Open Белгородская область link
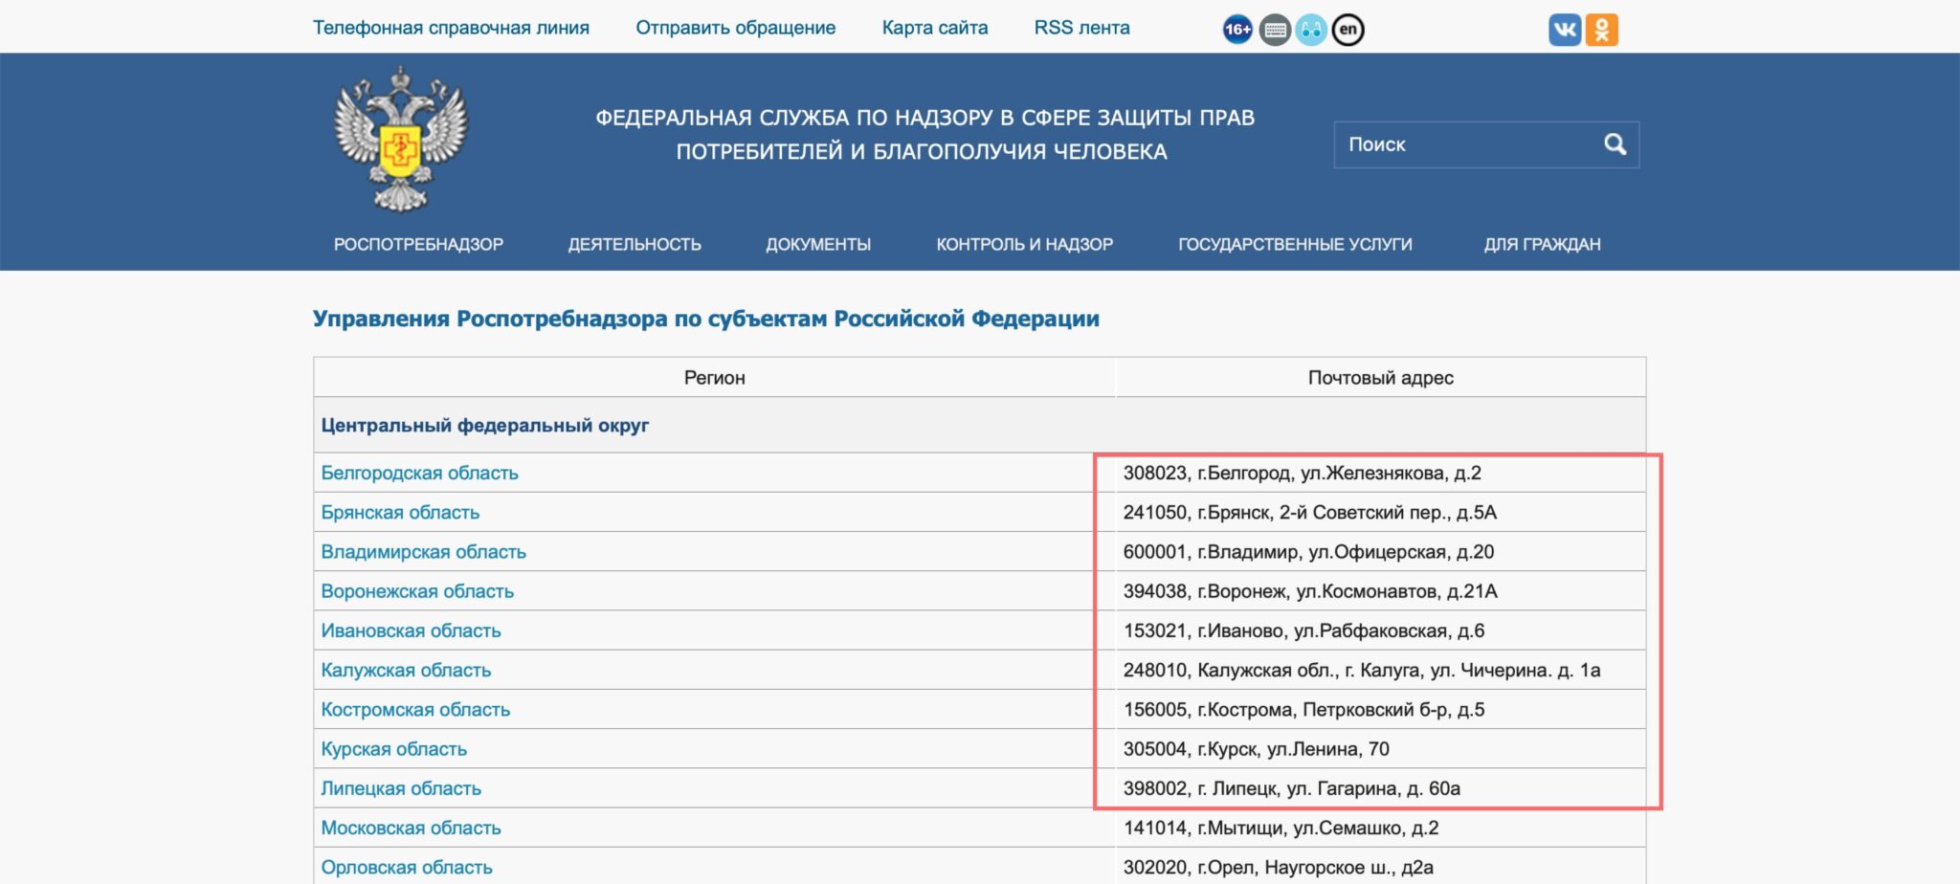 tap(419, 473)
